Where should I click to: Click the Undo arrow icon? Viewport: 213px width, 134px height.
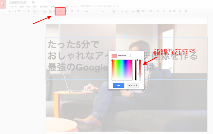click(x=10, y=11)
